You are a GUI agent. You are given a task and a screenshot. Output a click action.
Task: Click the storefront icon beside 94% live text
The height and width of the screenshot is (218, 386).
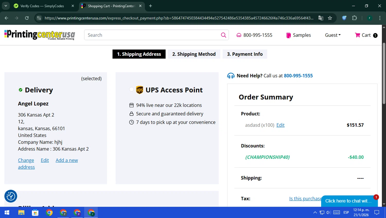[x=131, y=105]
